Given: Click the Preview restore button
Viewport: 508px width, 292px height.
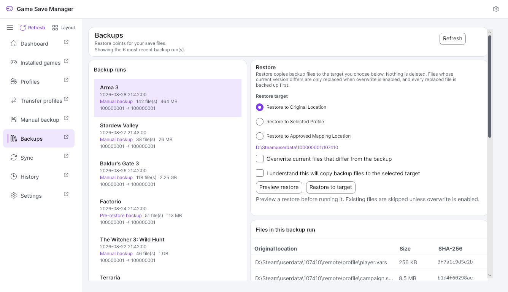Looking at the screenshot, I should coord(279,187).
